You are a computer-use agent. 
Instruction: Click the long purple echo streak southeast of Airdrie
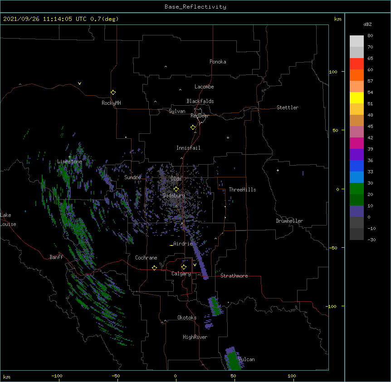click(x=199, y=260)
